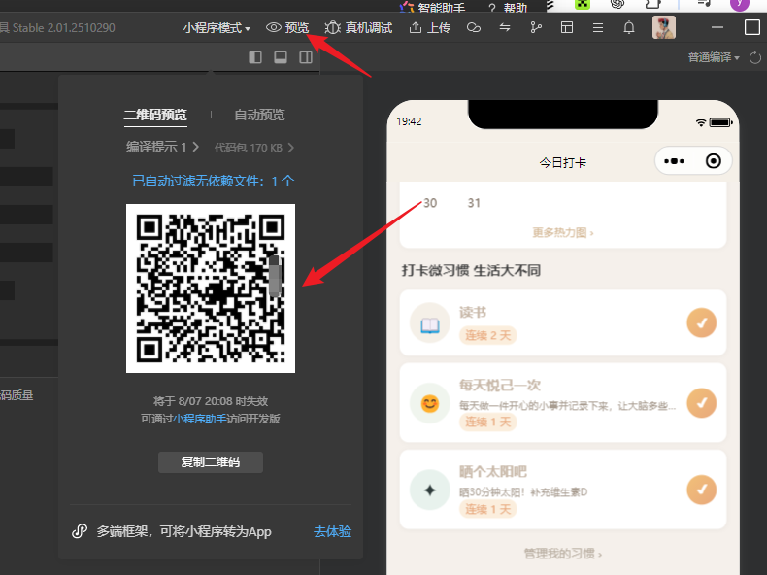The image size is (767, 575).
Task: Open the cloud development icon
Action: (x=474, y=28)
